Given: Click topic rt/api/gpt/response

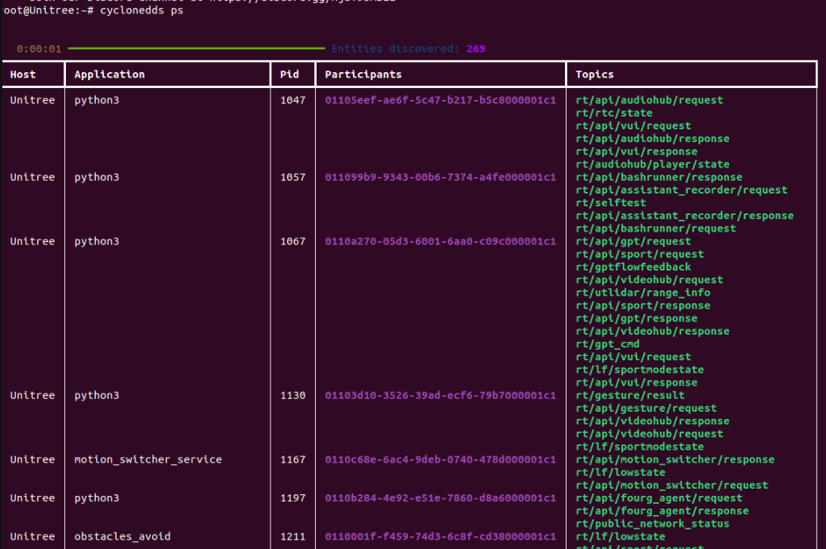Looking at the screenshot, I should click(x=636, y=318).
